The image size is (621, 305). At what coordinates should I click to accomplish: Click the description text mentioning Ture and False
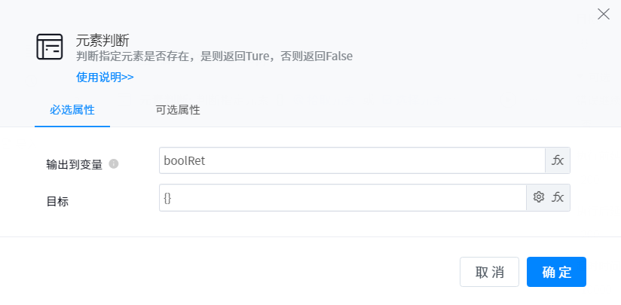click(214, 56)
